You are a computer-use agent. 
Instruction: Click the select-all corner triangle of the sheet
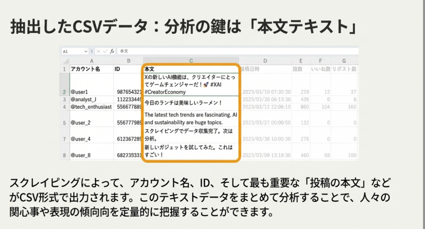(x=64, y=61)
